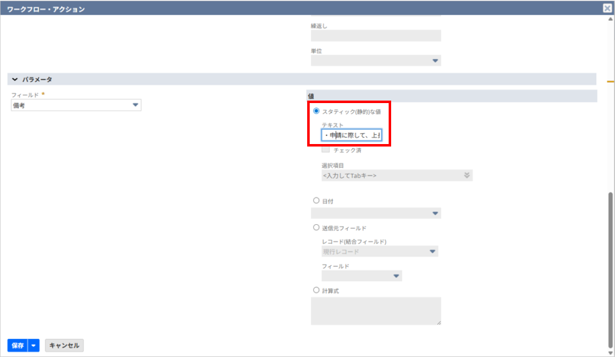
Task: Collapse the パラメータ section
Action: click(15, 79)
